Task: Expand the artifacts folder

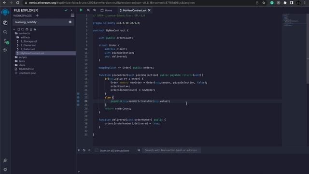Action: [x=24, y=37]
